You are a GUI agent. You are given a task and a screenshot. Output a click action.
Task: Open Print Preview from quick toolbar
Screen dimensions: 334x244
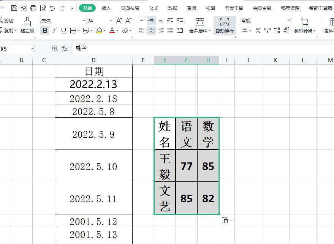click(43, 8)
